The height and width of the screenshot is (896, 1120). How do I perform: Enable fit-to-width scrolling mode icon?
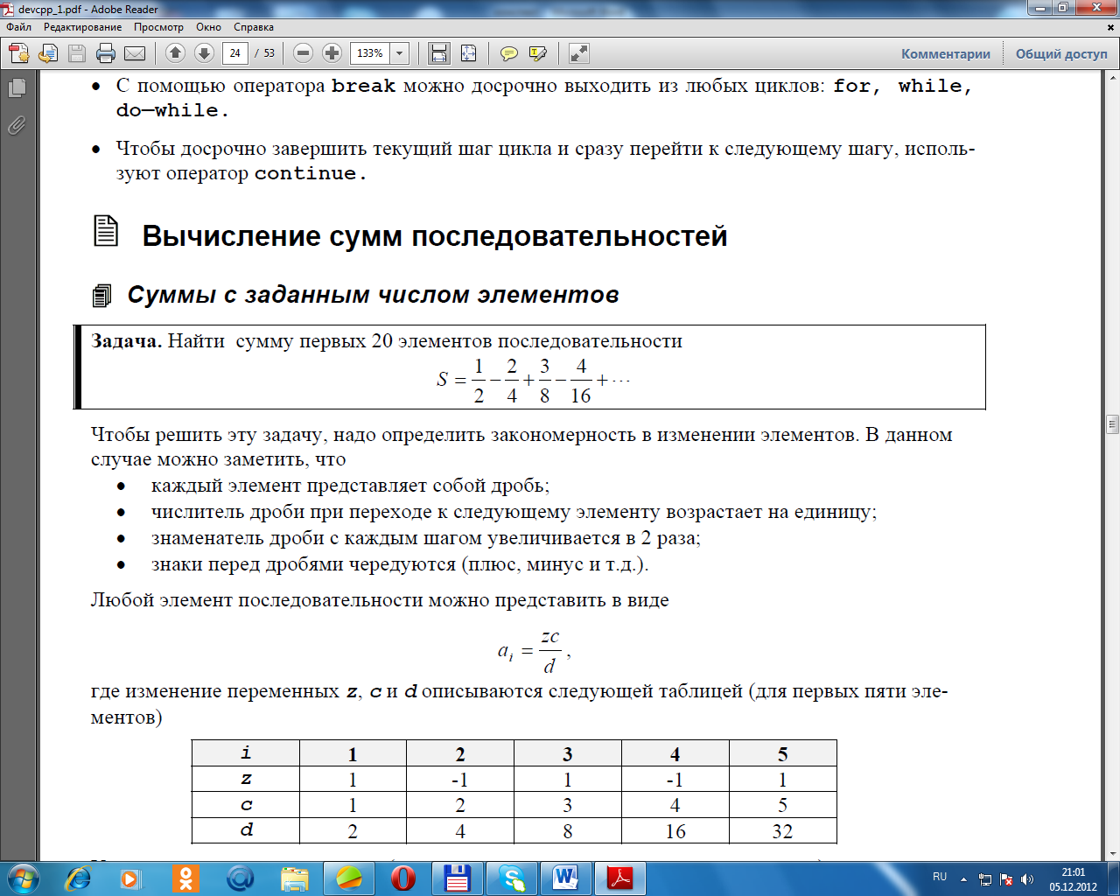[x=439, y=53]
